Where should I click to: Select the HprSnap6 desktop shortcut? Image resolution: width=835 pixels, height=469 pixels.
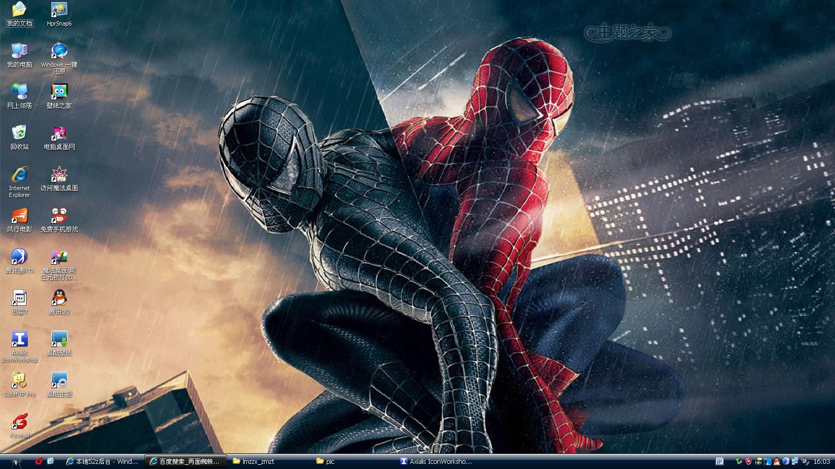[x=59, y=14]
